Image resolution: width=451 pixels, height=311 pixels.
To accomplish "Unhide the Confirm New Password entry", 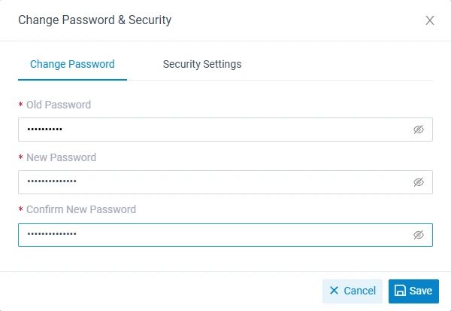I will 419,235.
